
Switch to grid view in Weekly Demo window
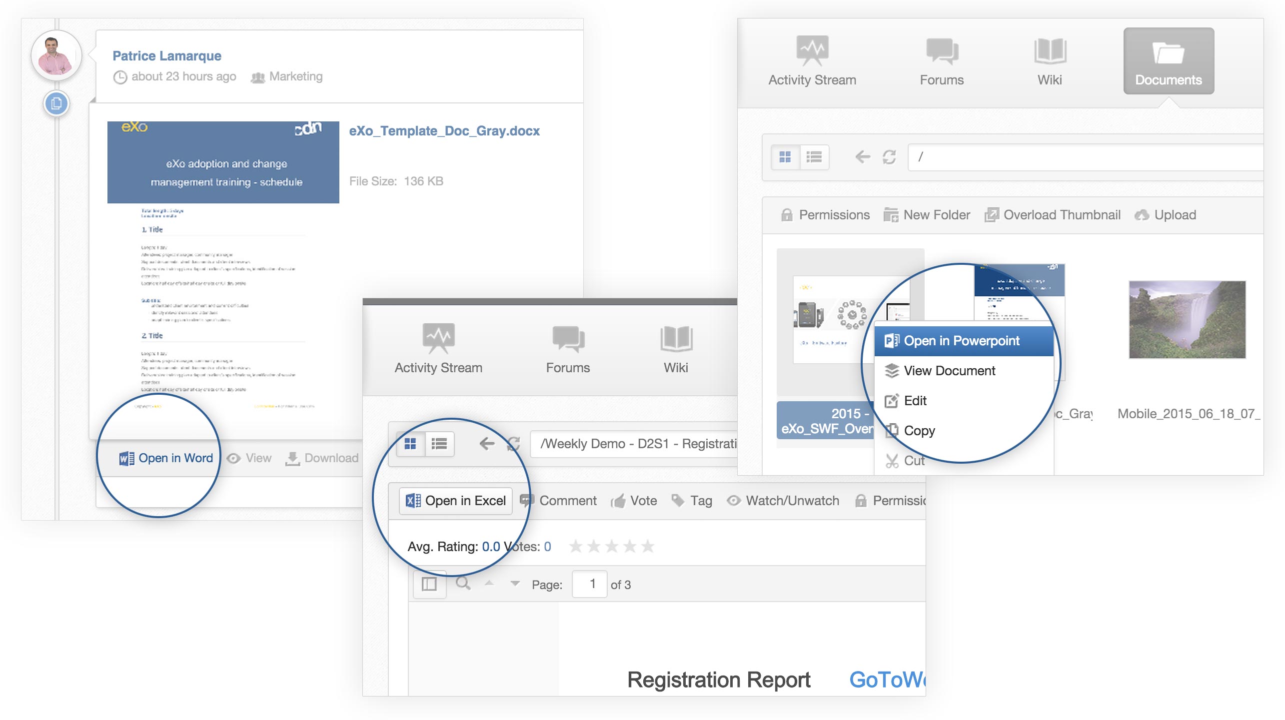410,444
